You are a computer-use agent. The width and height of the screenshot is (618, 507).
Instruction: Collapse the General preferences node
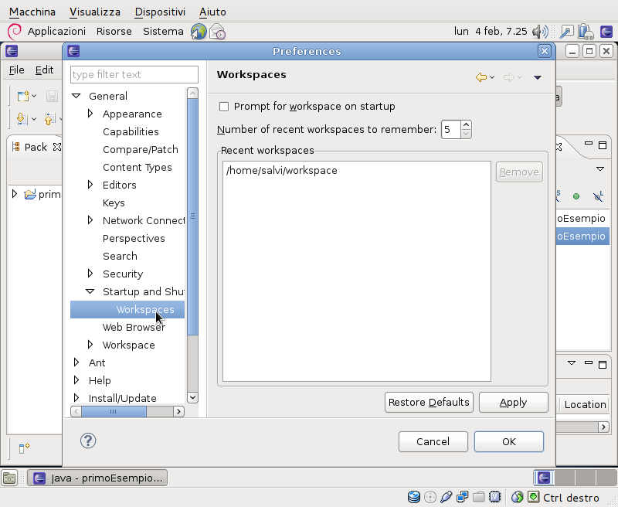click(x=76, y=96)
